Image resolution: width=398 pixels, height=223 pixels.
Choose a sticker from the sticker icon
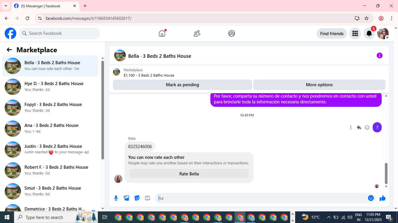pos(137,198)
